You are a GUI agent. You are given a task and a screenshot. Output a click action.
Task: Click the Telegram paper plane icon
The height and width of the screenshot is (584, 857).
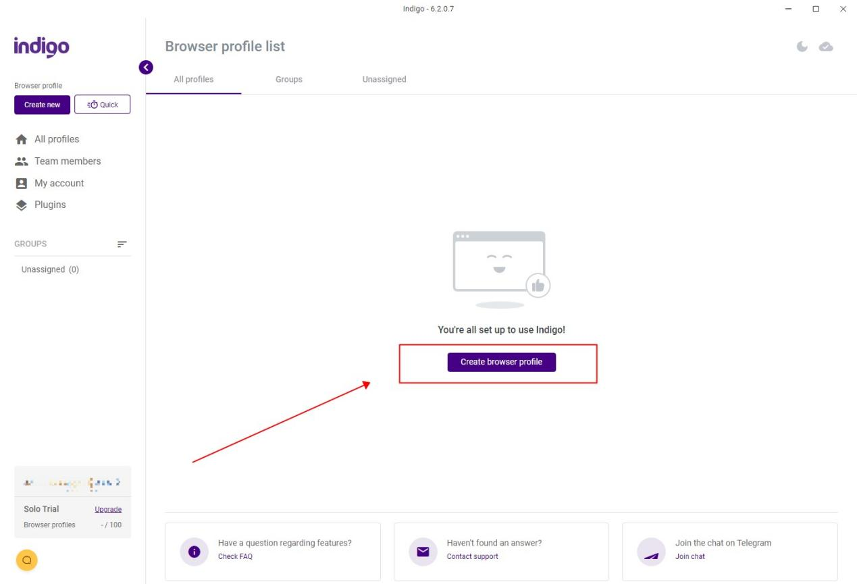(651, 552)
